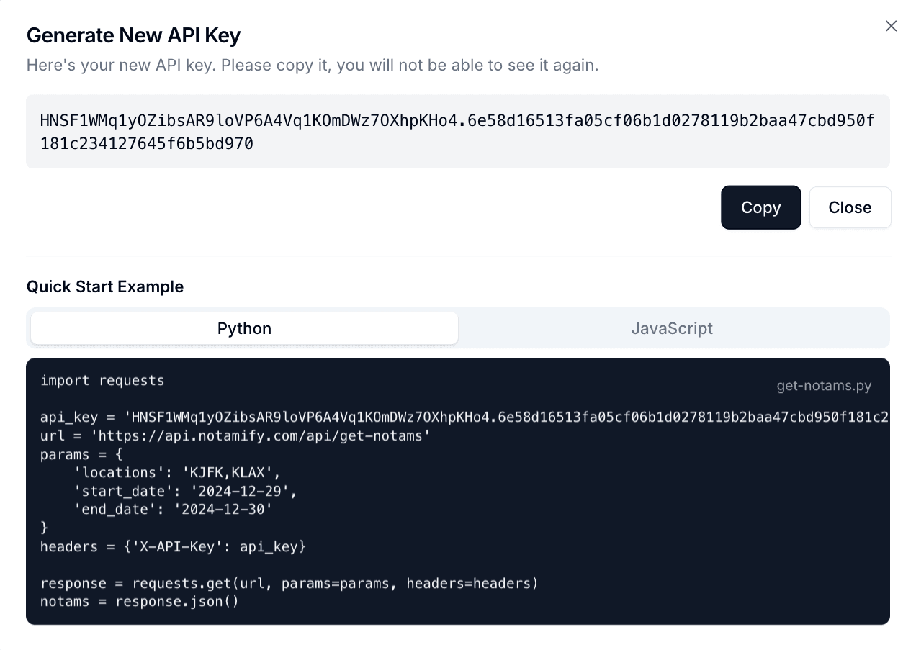Click the get-notams.py filename label
Image resolution: width=916 pixels, height=650 pixels.
pos(824,385)
